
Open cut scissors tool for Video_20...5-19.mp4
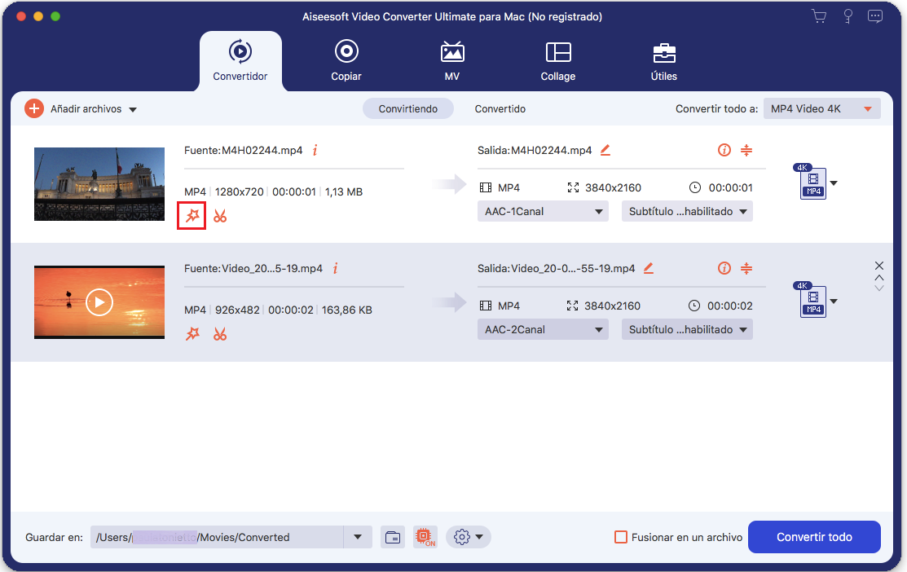220,334
